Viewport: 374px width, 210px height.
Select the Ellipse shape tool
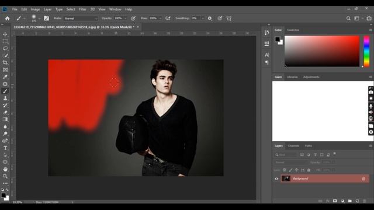(x=5, y=162)
